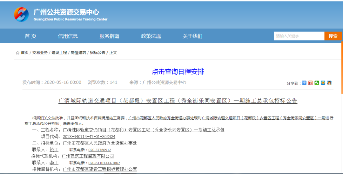Screen dimensions: 343x174
Task: Go to 服务指南 in the nav bar
Action: point(109,36)
